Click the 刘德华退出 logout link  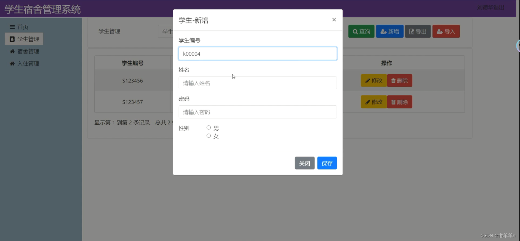pos(491,7)
